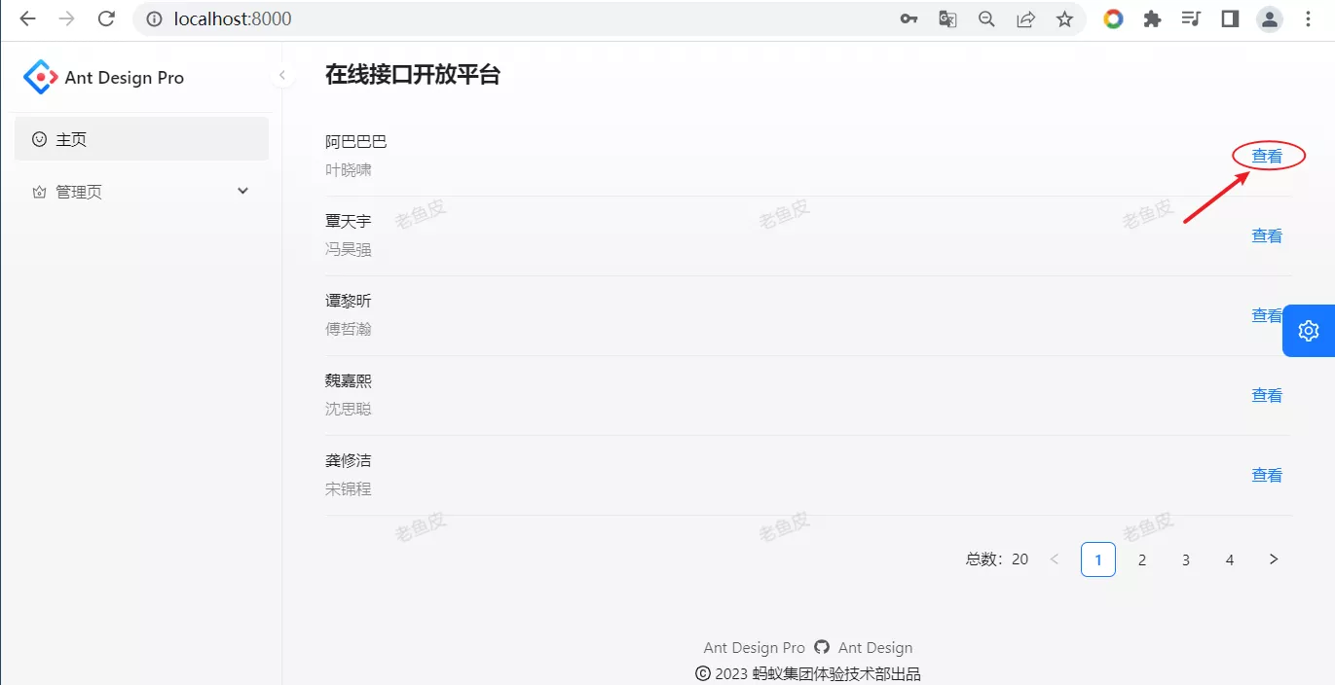
Task: Click 查看 for 阿巴巴巴
Action: point(1267,156)
